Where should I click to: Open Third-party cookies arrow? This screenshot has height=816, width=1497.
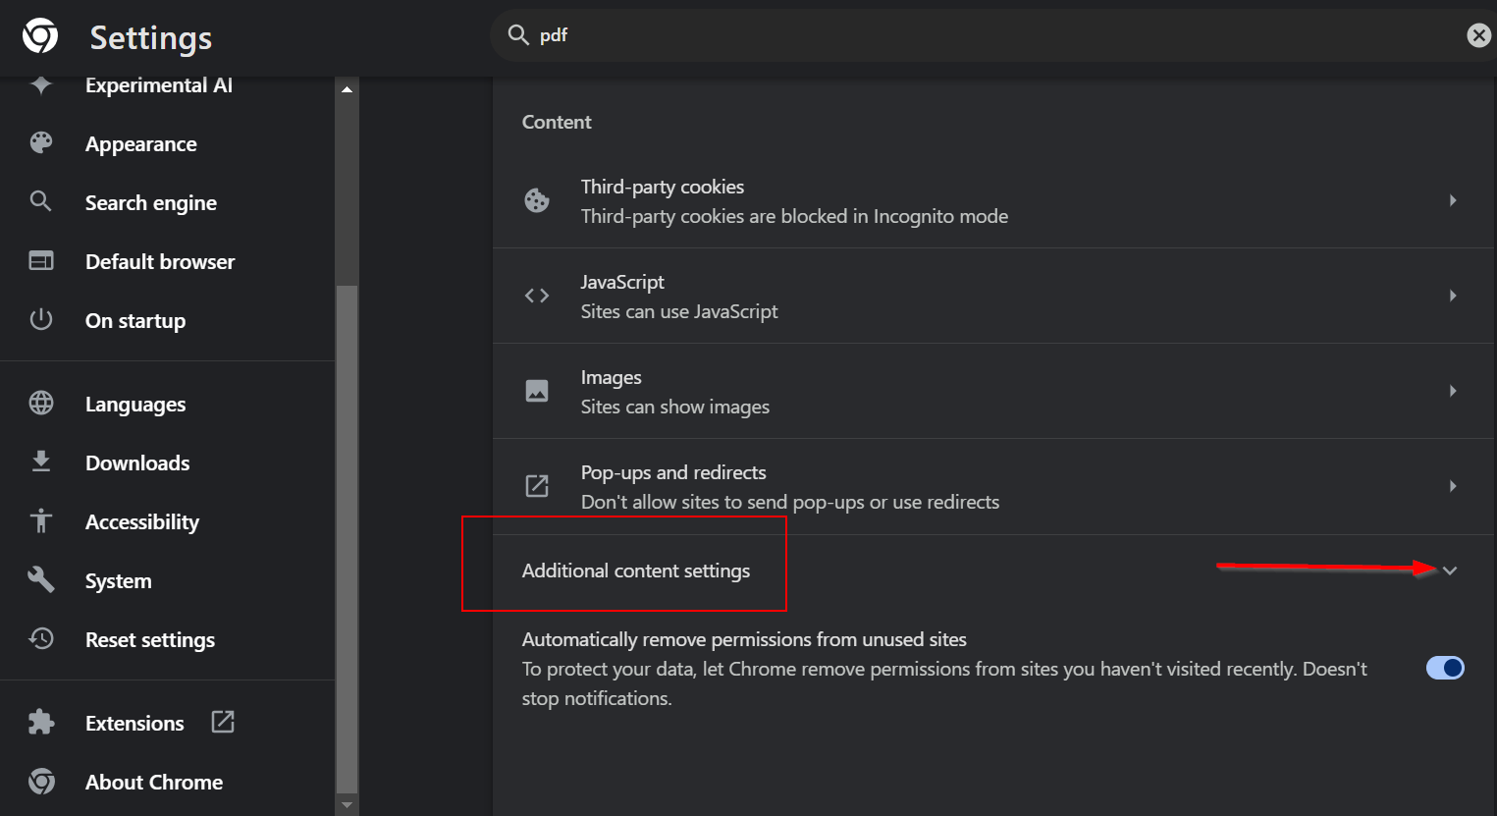1453,200
